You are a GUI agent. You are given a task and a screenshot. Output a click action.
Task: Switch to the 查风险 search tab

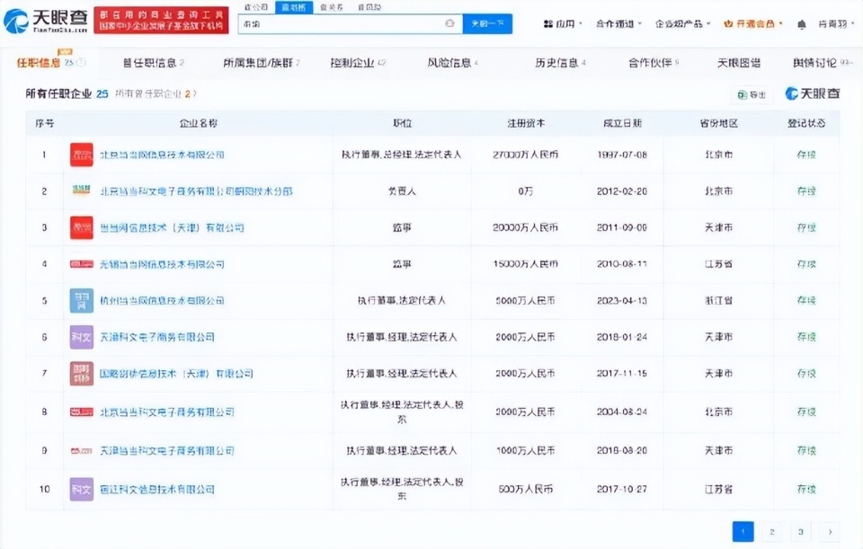pos(369,7)
